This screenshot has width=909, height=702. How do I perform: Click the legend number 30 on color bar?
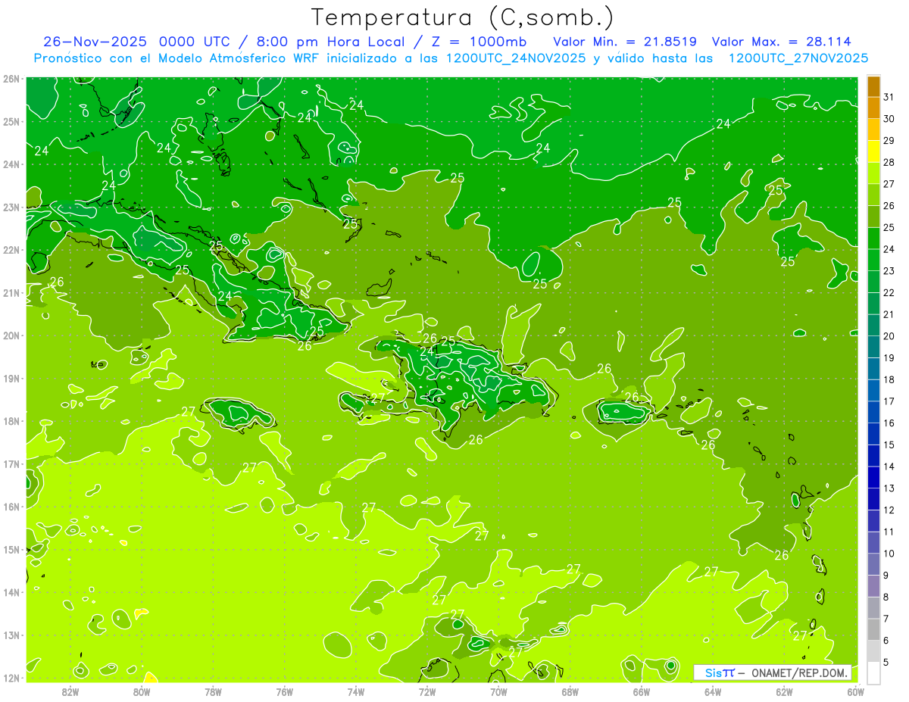point(889,119)
